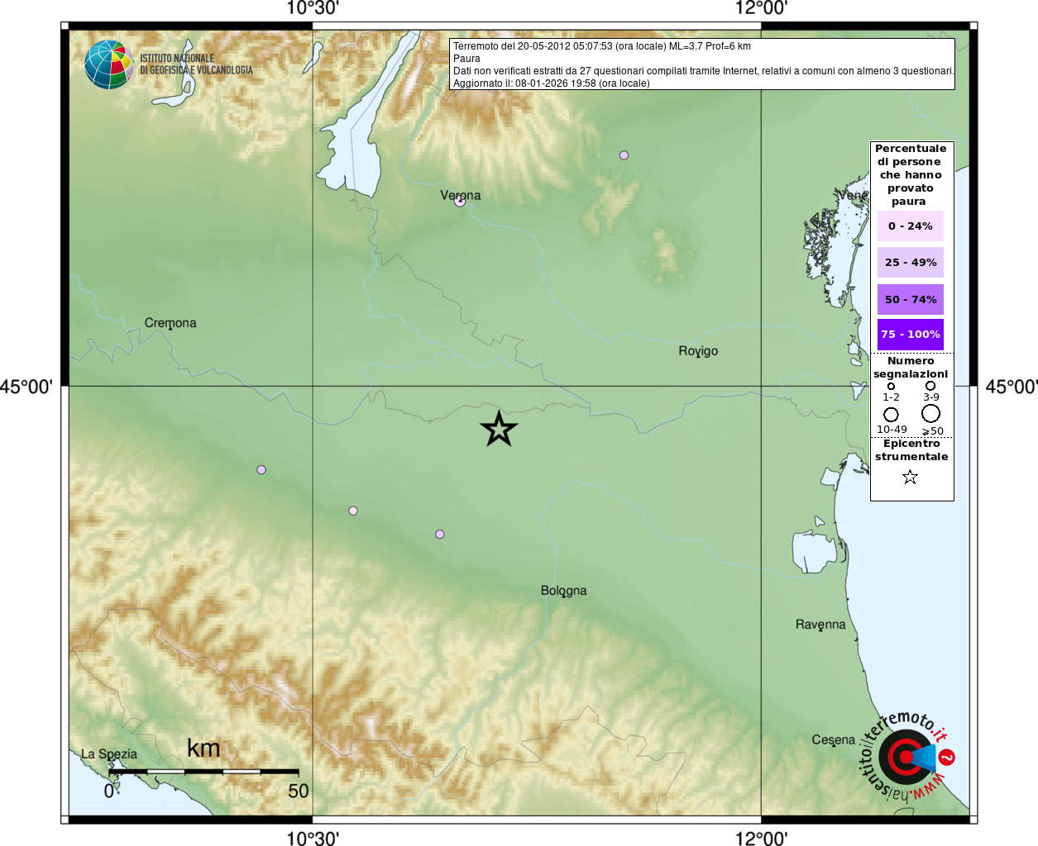This screenshot has width=1038, height=846.
Task: Click the Cesena city label
Action: pos(834,739)
